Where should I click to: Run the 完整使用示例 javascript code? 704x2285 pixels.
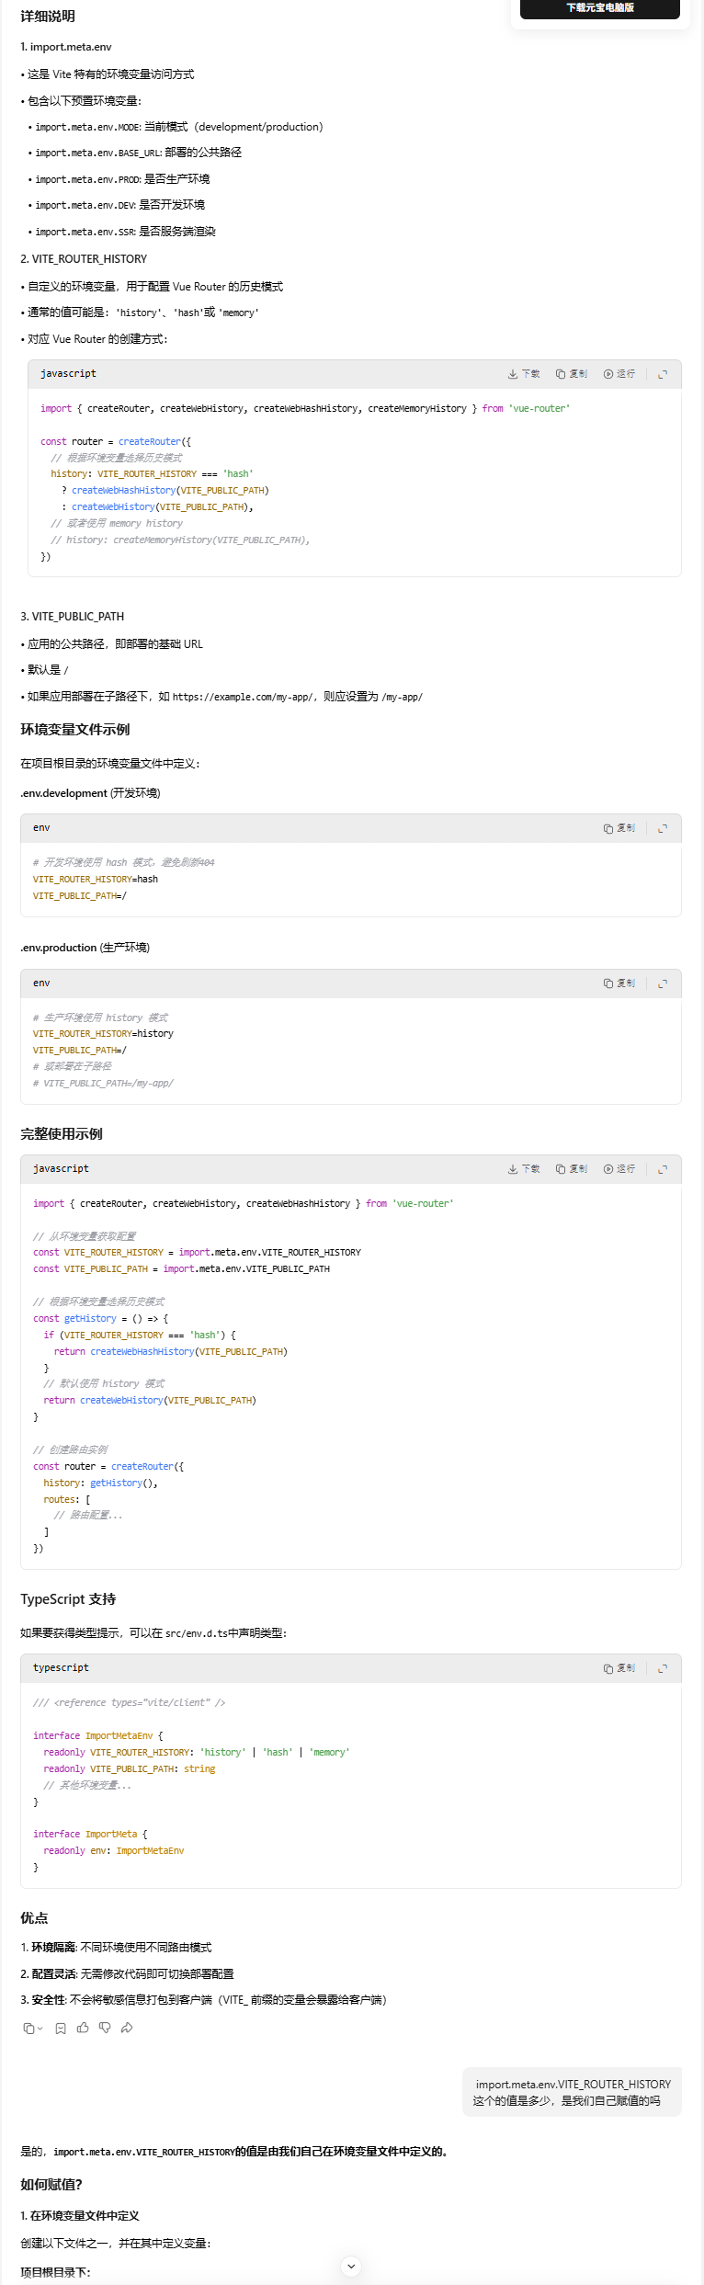click(619, 1169)
